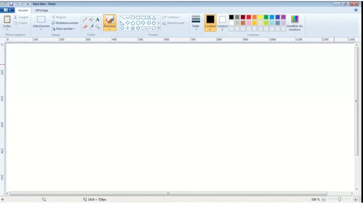
Task: Open the Contour dropdown
Action: pos(172,18)
